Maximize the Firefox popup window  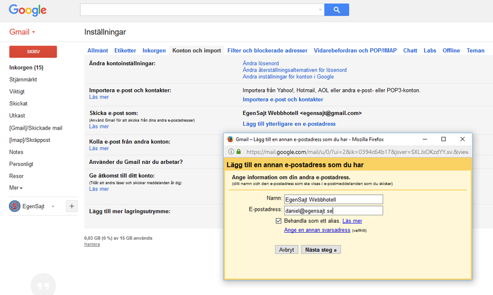pos(443,139)
